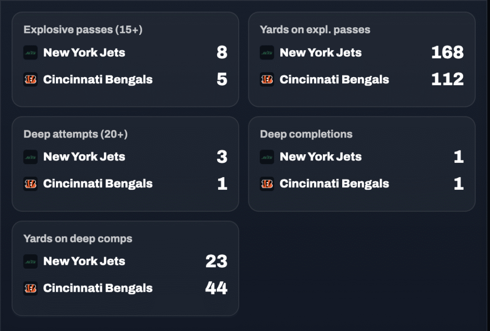Click Bengals logo in Deep completions card
The width and height of the screenshot is (490, 331).
coord(267,183)
